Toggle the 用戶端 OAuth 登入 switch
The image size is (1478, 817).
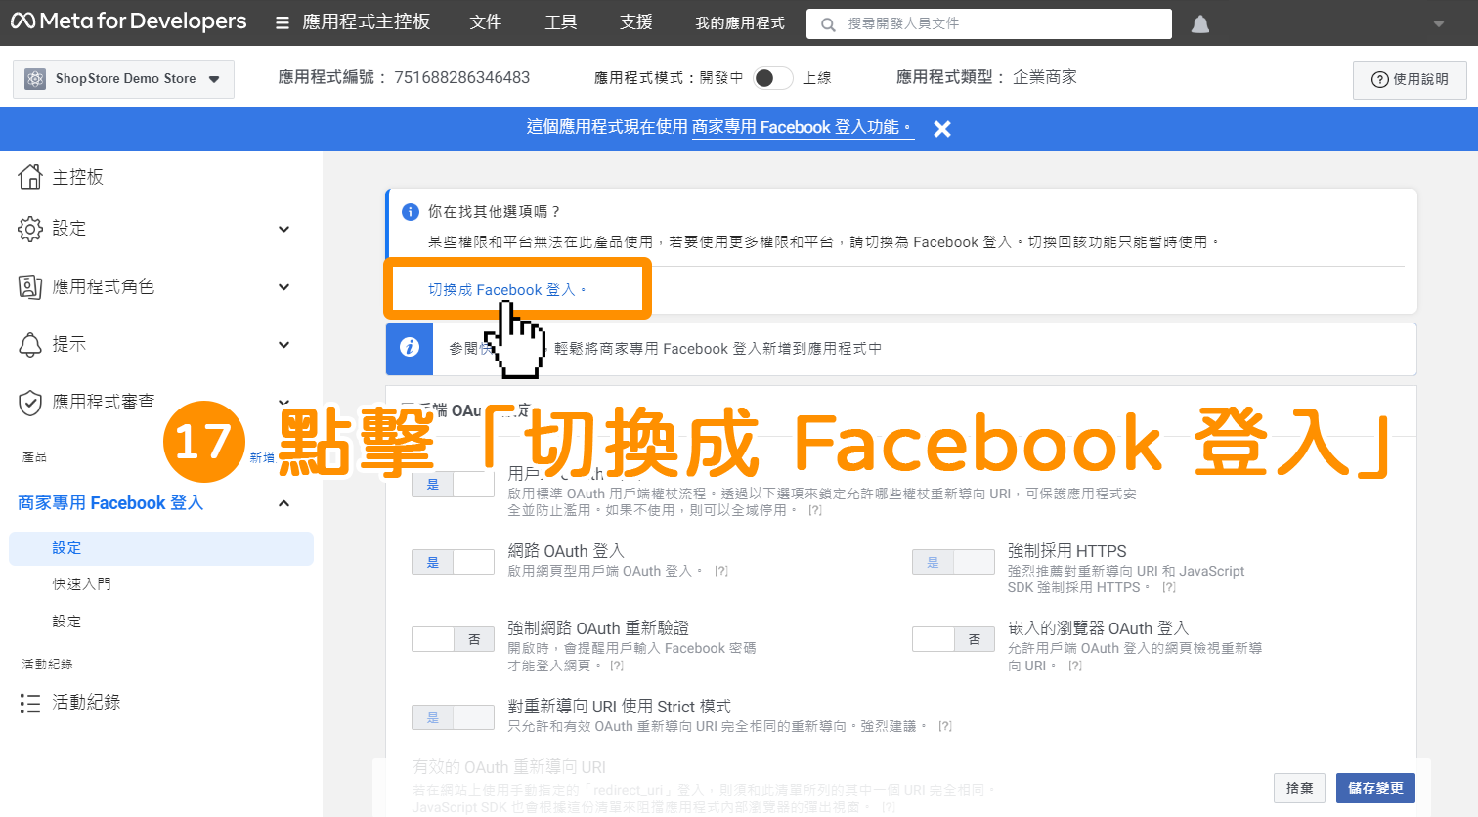[x=453, y=484]
